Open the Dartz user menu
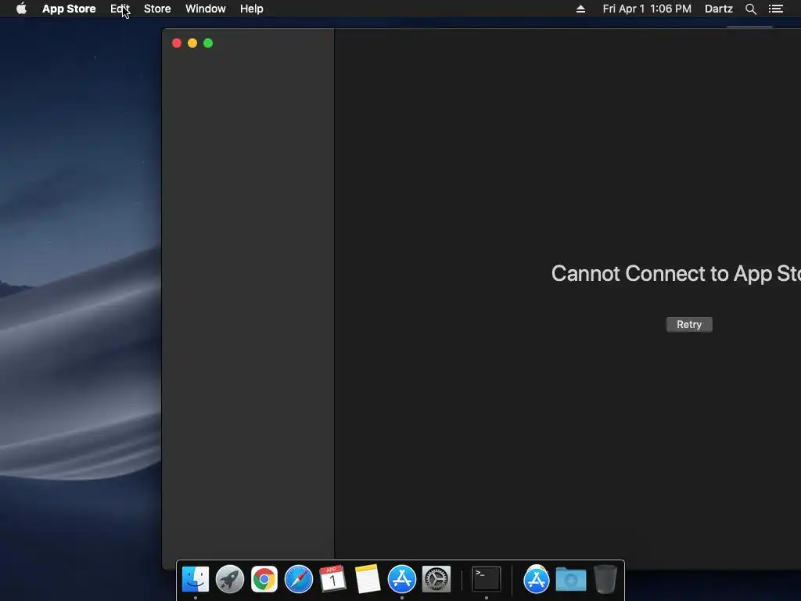Screen dimensions: 801x601 coord(719,9)
